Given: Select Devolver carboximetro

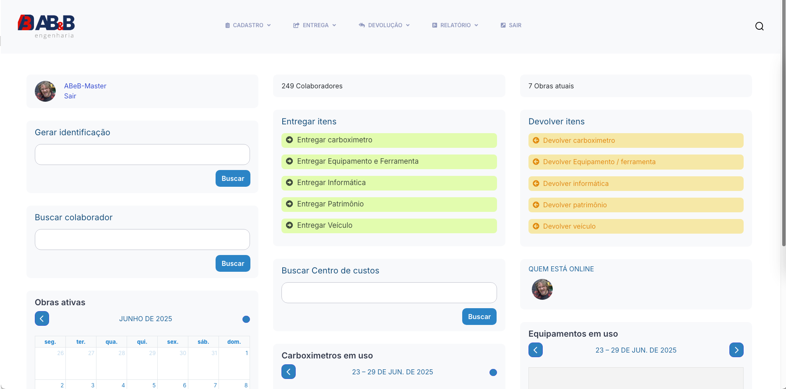Looking at the screenshot, I should [x=579, y=141].
